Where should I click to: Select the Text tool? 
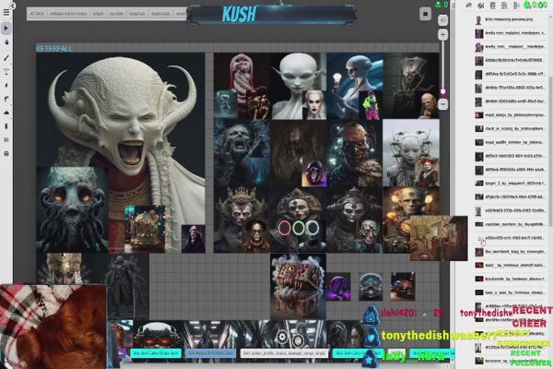pyautogui.click(x=6, y=72)
